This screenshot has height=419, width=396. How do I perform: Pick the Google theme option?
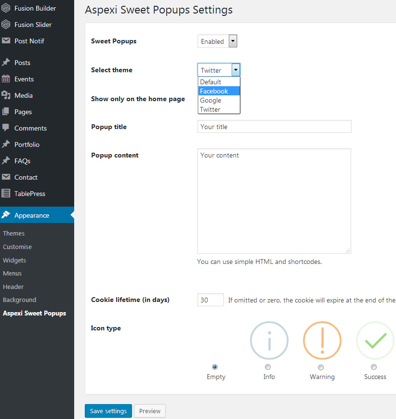coord(219,100)
